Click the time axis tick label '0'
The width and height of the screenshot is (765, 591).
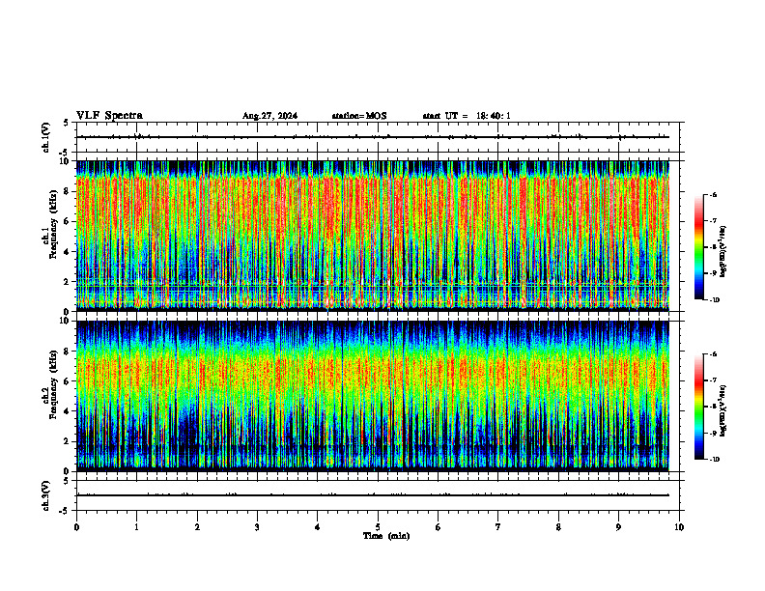(76, 527)
